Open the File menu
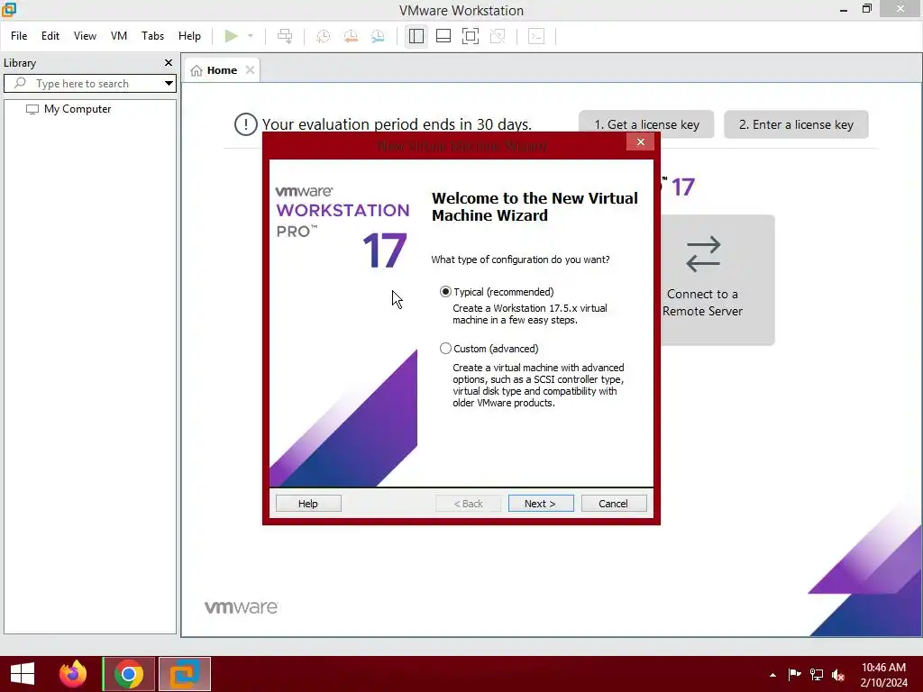The image size is (923, 692). click(19, 36)
